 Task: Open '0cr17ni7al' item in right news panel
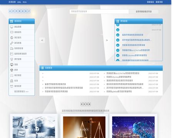[136, 50]
